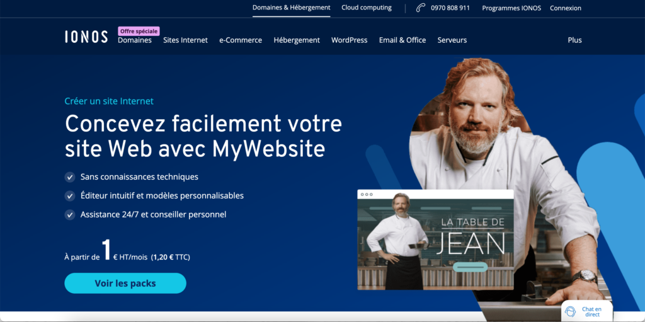Call number 0970 808 911
The image size is (645, 322).
pos(450,8)
